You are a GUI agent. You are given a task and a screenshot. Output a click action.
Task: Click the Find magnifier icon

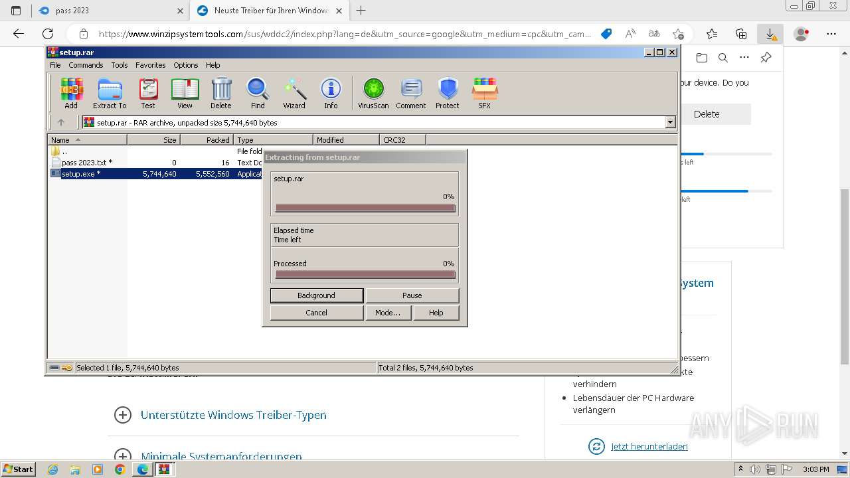[x=258, y=93]
